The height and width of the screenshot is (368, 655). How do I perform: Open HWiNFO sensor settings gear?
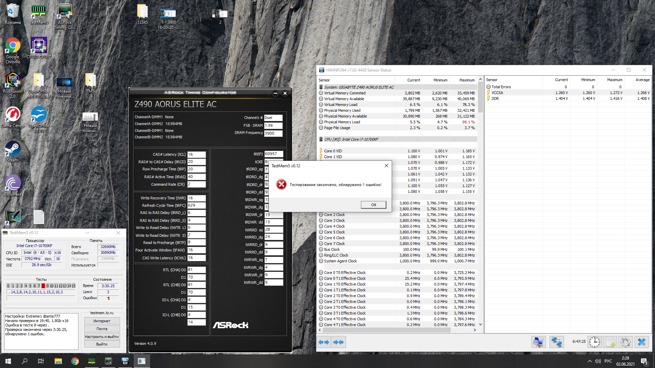(625, 342)
